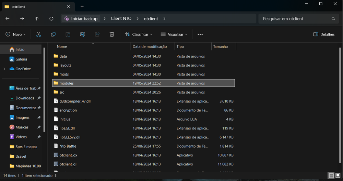This screenshot has height=181, width=343.
Task: Click the Rename icon in toolbar
Action: pos(82,34)
